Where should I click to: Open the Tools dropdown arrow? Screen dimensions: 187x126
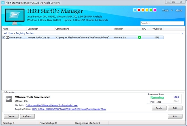click(x=172, y=10)
